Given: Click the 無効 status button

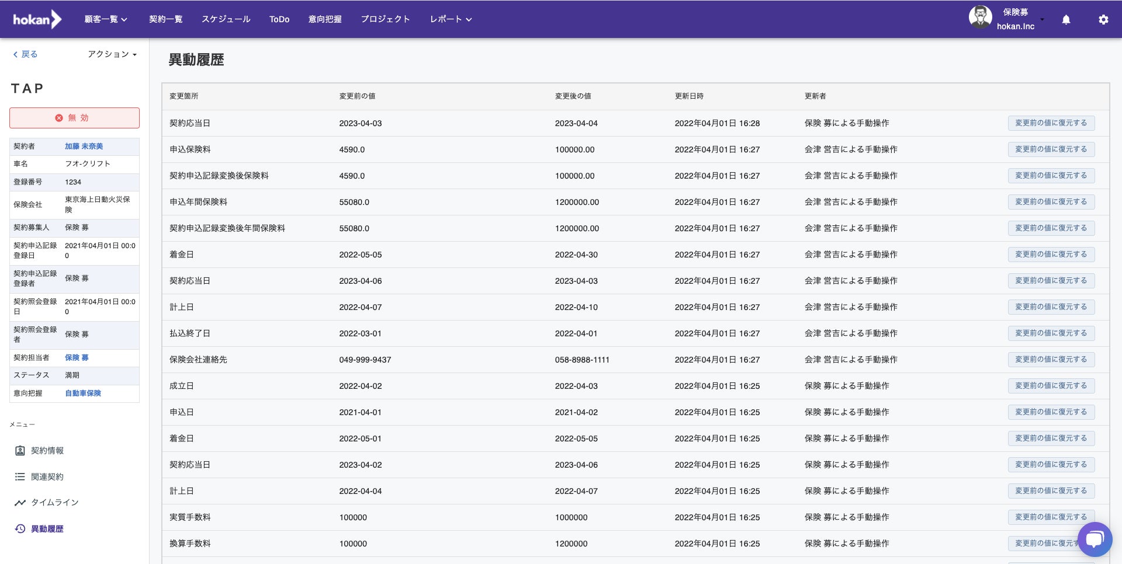Looking at the screenshot, I should tap(74, 118).
